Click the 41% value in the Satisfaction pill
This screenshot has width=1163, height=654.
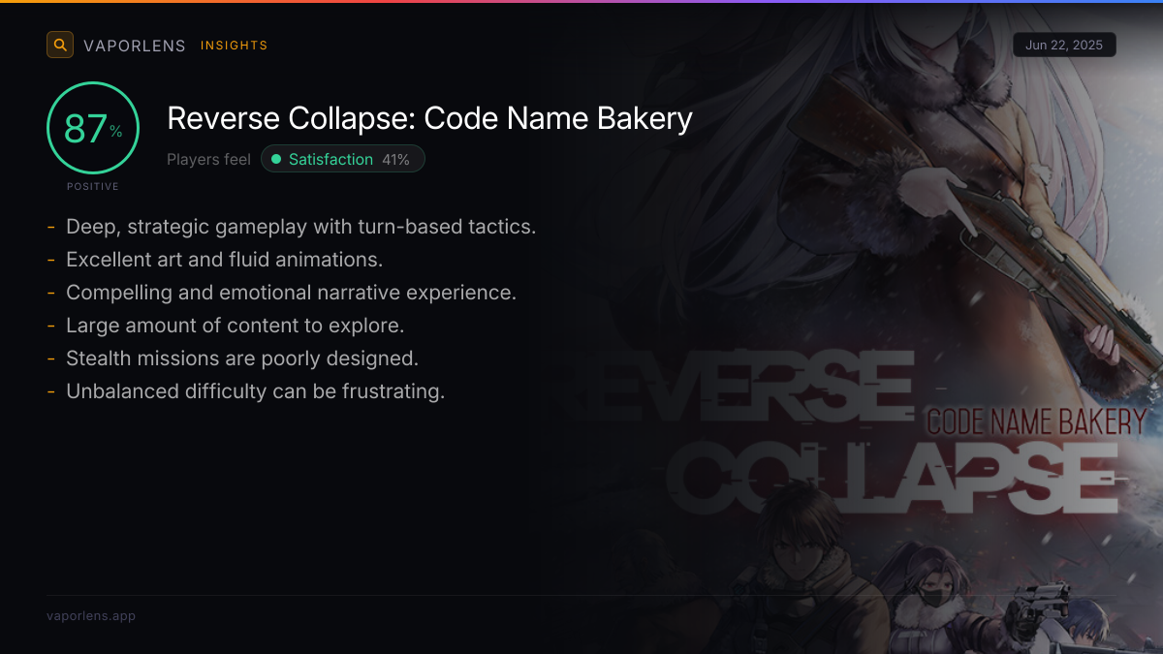coord(395,160)
